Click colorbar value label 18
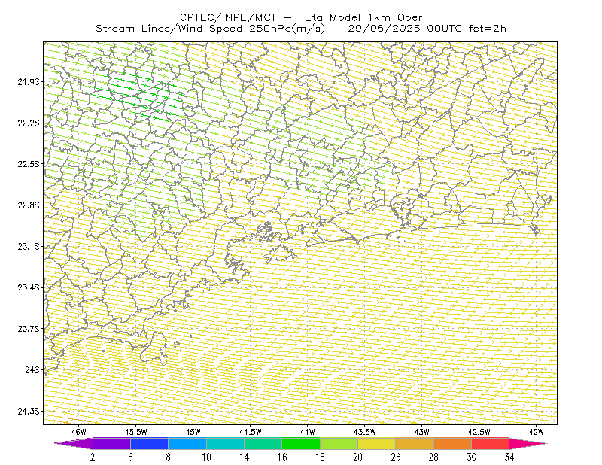The image size is (602, 465). (x=321, y=457)
